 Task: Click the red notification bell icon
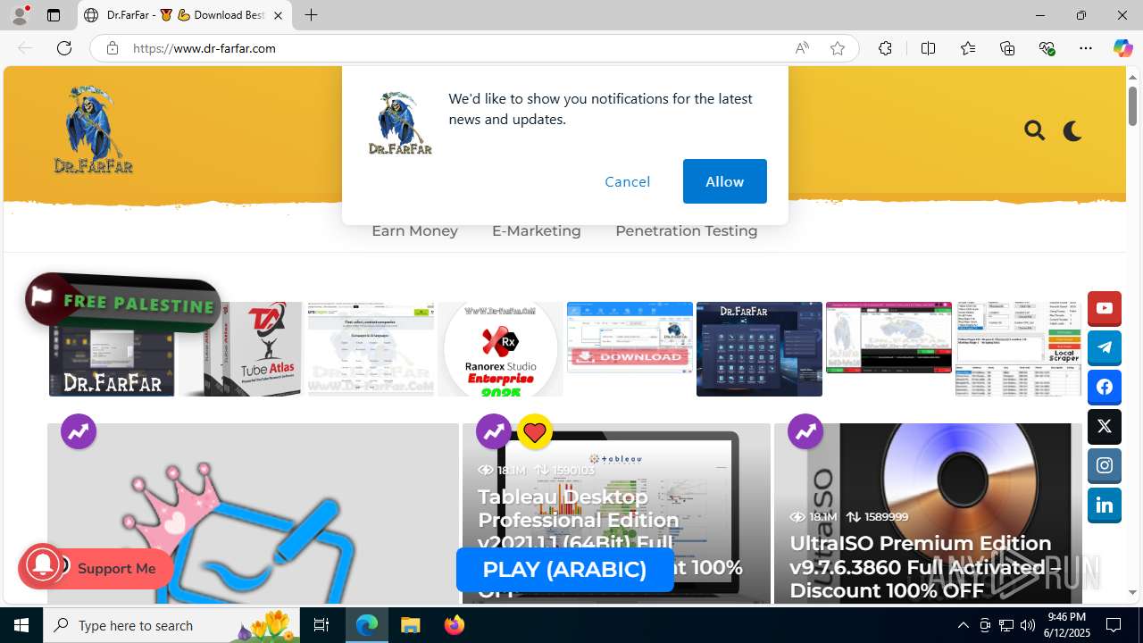[x=42, y=566]
